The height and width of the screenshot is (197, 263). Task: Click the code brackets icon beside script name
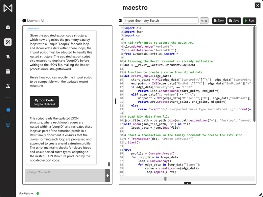120,21
